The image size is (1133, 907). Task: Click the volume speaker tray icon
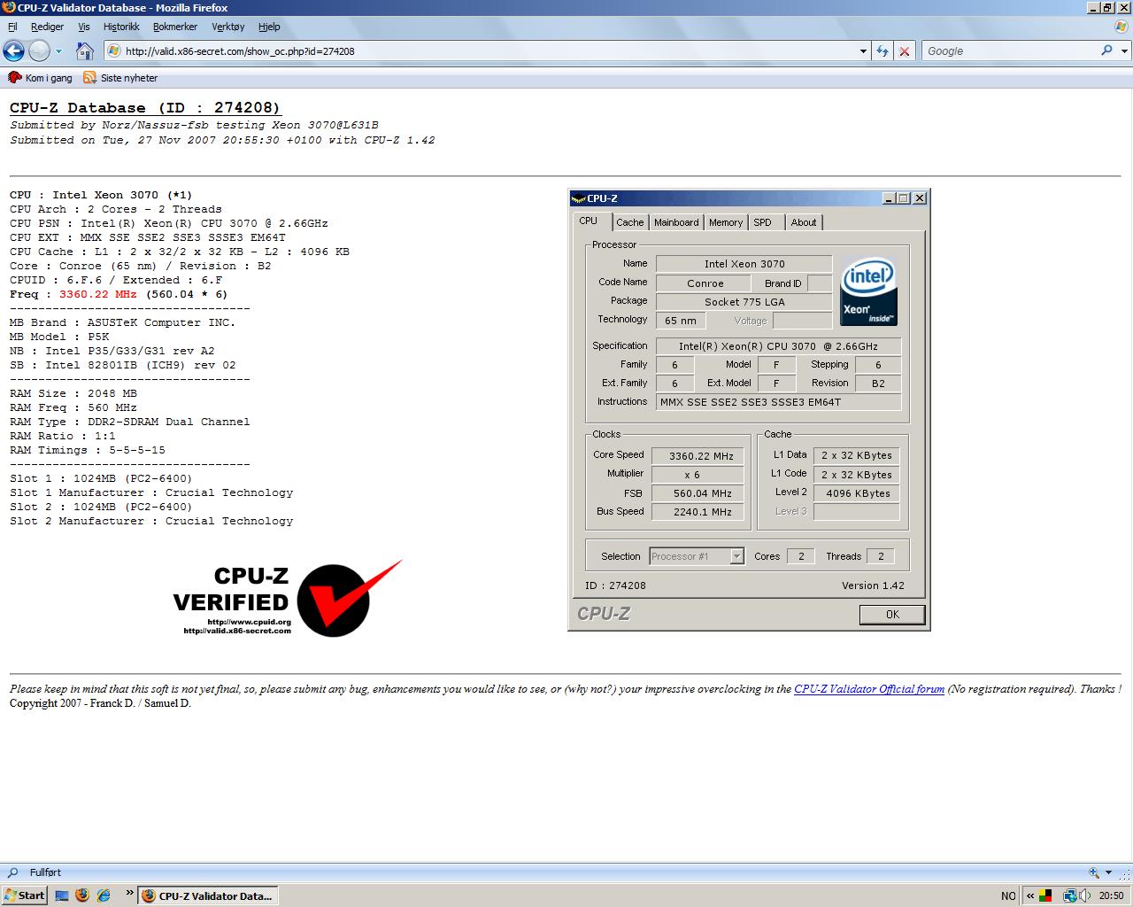tap(1085, 895)
